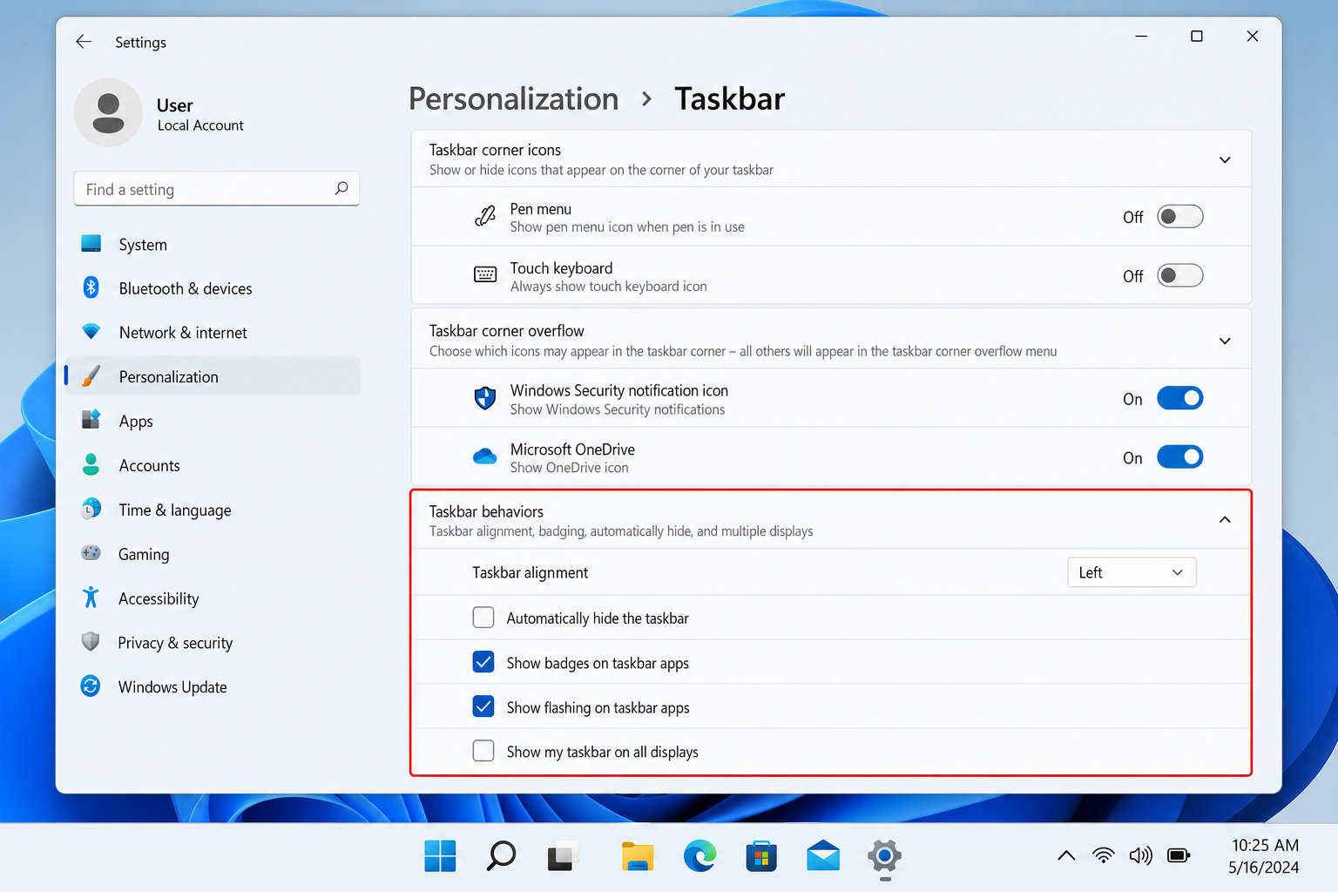Click the Privacy & security shield icon
Screen dimensions: 1338x892
[91, 642]
